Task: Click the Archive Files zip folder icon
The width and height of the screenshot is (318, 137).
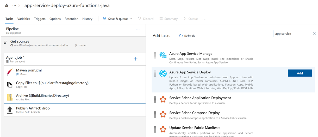Action: (x=10, y=97)
